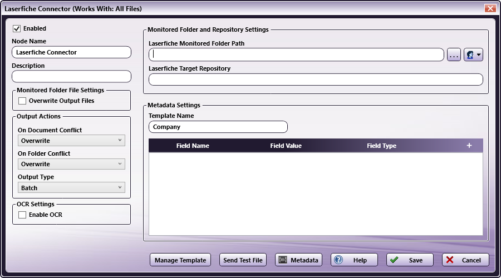Open the Metadata browser button

[298, 260]
